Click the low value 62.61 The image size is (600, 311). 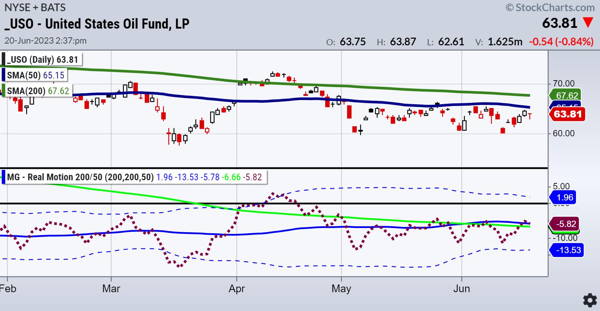tap(451, 42)
